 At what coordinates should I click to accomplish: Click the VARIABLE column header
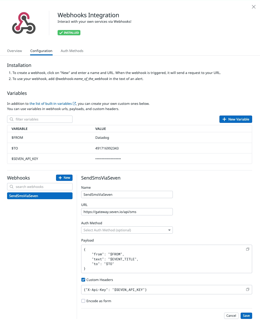click(x=19, y=129)
